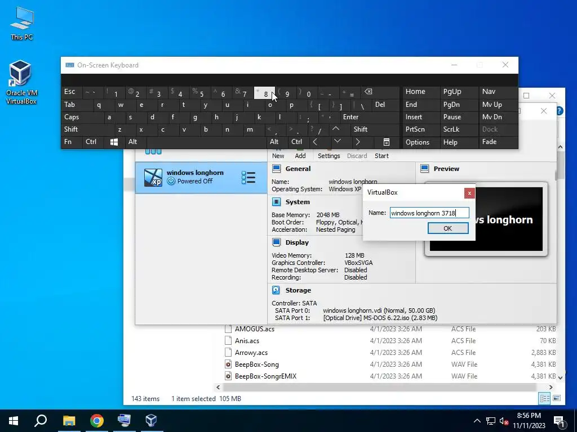Image resolution: width=577 pixels, height=432 pixels.
Task: Click File Explorer horizontal scrollbar right arrow
Action: click(x=551, y=387)
